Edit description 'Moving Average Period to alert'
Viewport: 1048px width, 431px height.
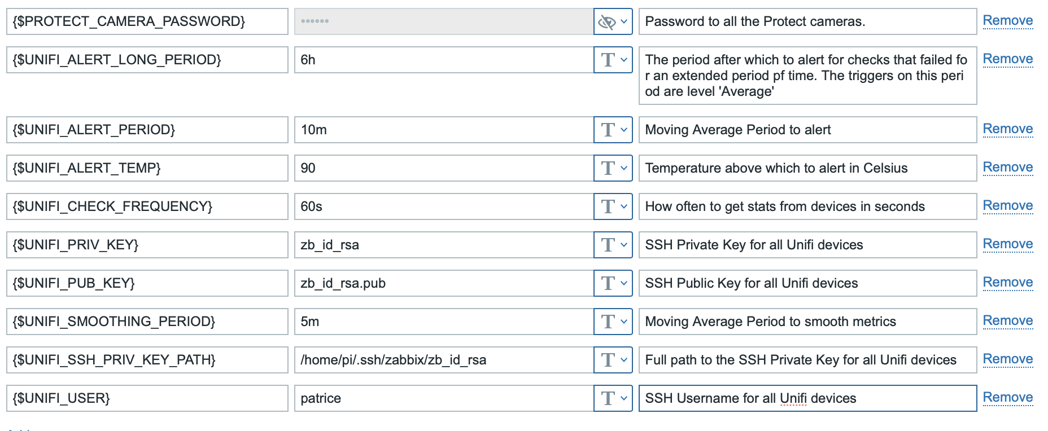808,130
